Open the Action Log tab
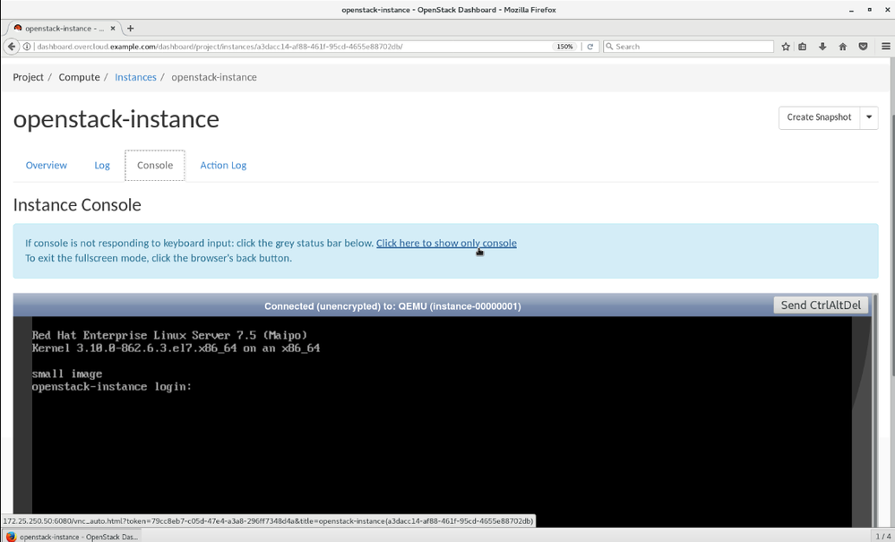This screenshot has width=895, height=542. coord(223,166)
